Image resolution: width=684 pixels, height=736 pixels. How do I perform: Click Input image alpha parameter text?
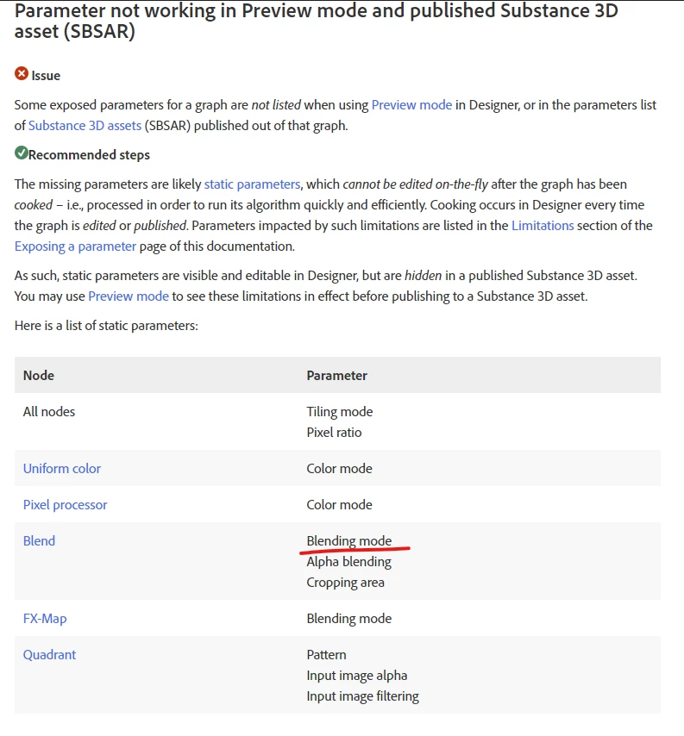(x=357, y=676)
